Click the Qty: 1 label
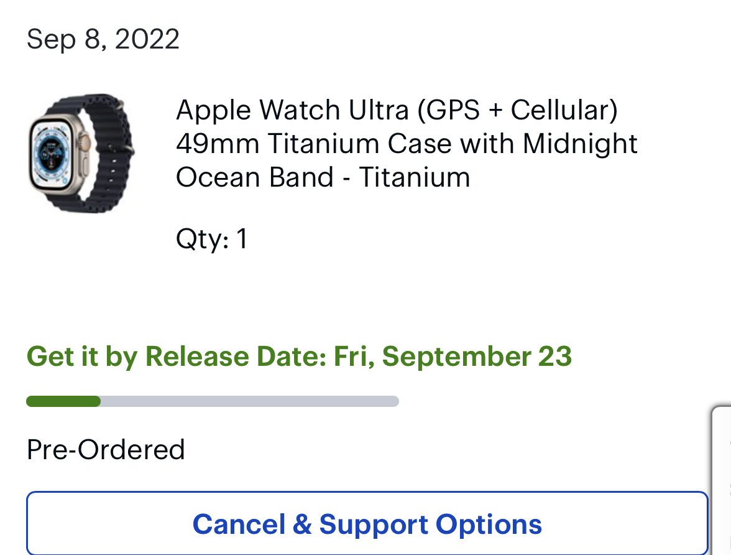This screenshot has height=555, width=731. (211, 239)
